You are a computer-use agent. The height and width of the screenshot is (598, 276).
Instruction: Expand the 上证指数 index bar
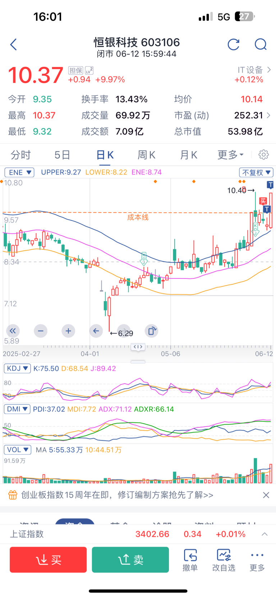[265, 534]
